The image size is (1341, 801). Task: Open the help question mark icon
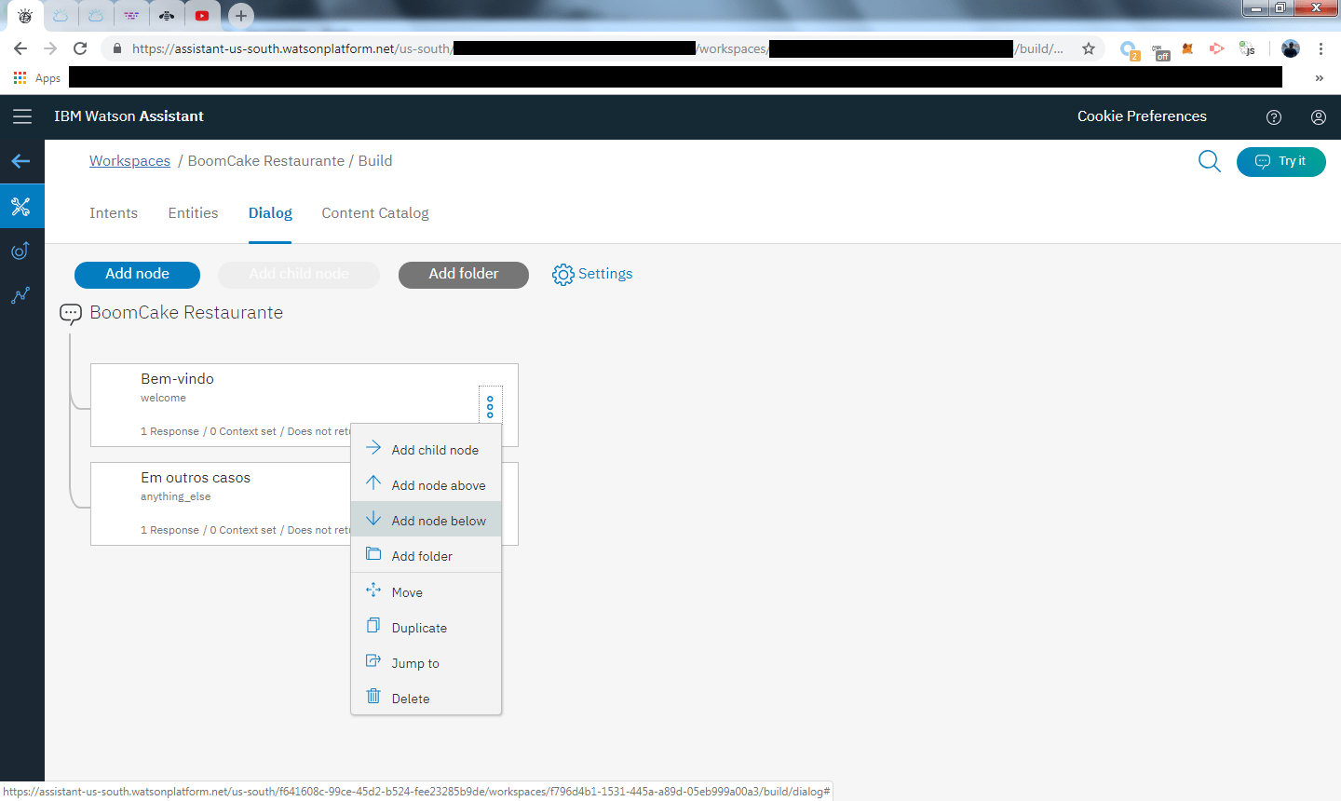(1274, 116)
